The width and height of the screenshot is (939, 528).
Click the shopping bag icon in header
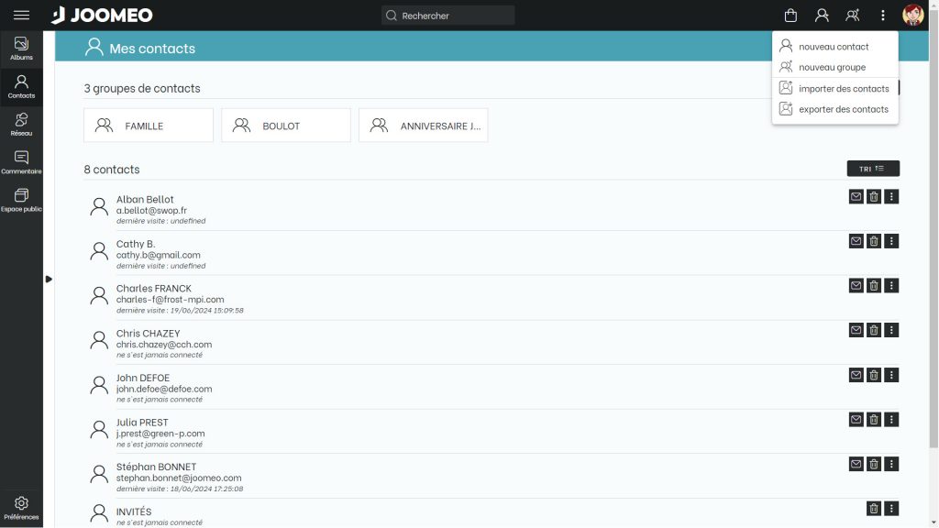[x=790, y=16]
